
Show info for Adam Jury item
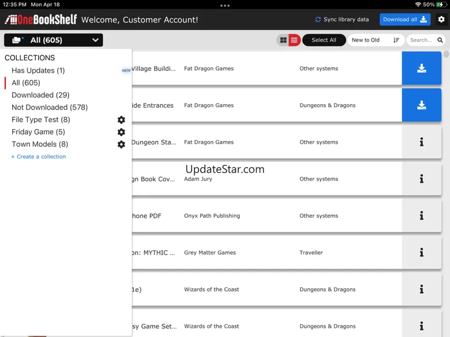pyautogui.click(x=421, y=179)
